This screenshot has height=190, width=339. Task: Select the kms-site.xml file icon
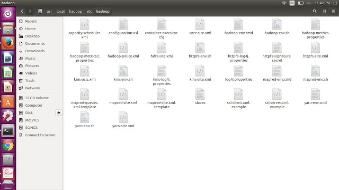[200, 71]
